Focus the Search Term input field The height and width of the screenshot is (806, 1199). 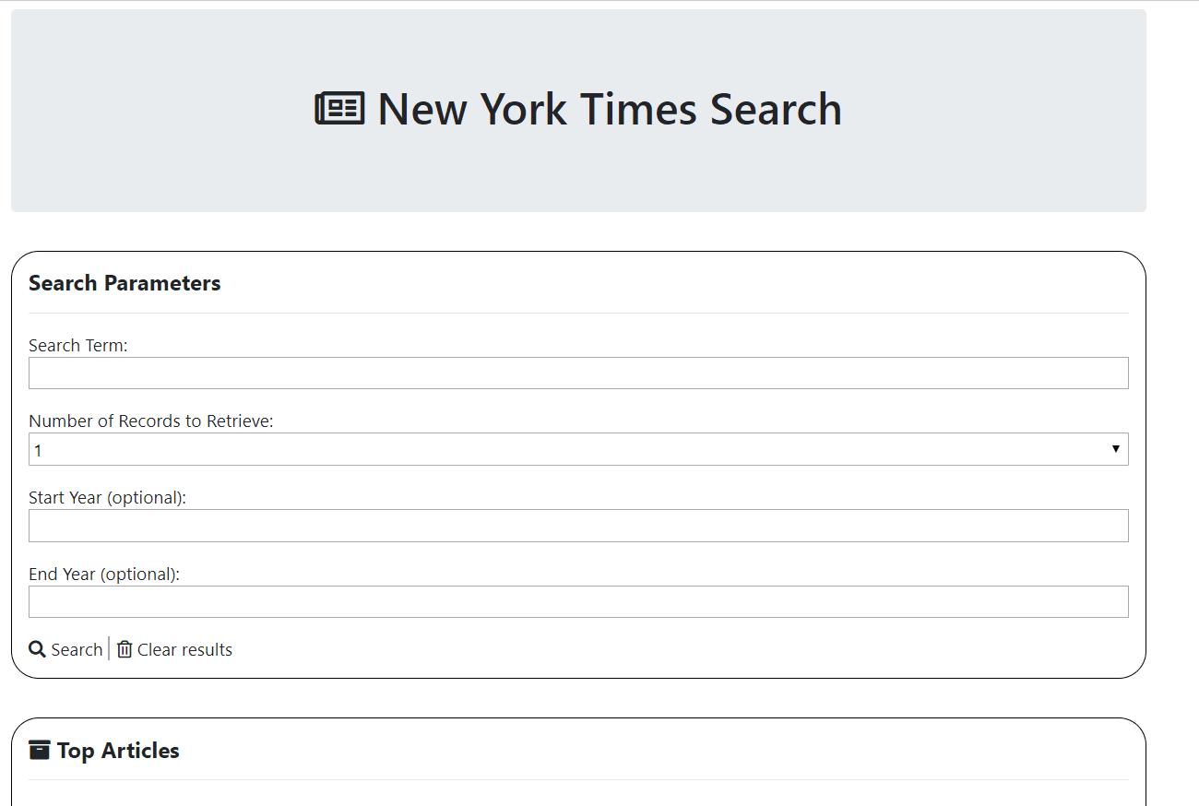[578, 373]
